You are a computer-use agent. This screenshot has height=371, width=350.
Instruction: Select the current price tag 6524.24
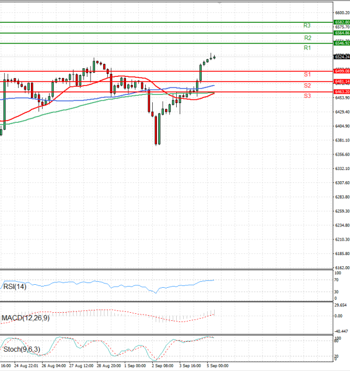click(341, 57)
